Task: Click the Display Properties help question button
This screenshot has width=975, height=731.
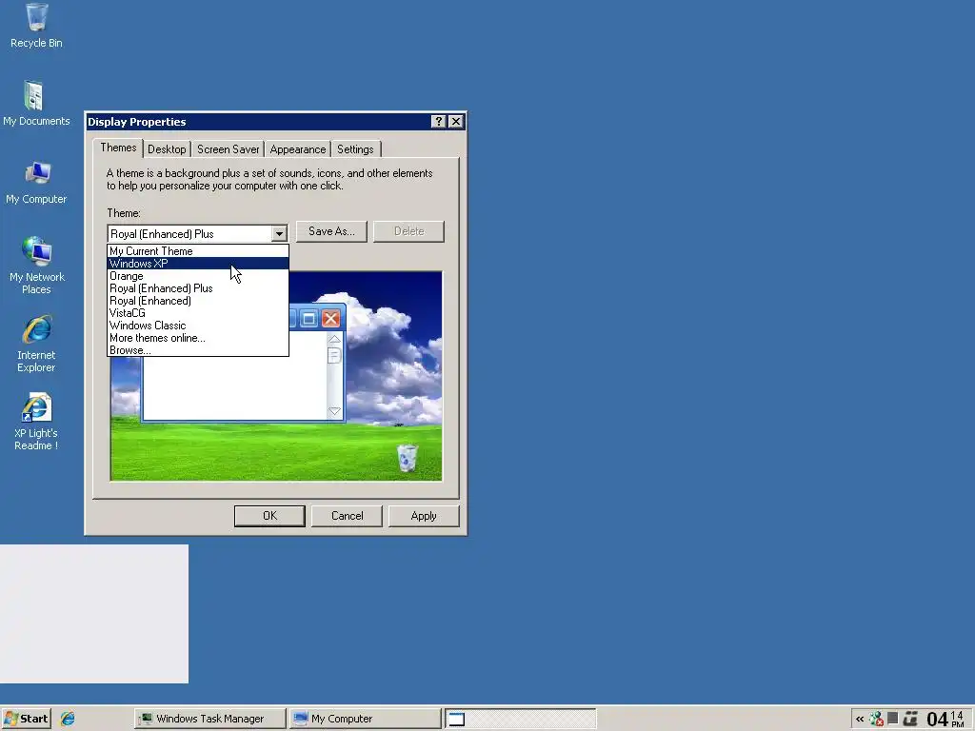Action: click(x=438, y=121)
